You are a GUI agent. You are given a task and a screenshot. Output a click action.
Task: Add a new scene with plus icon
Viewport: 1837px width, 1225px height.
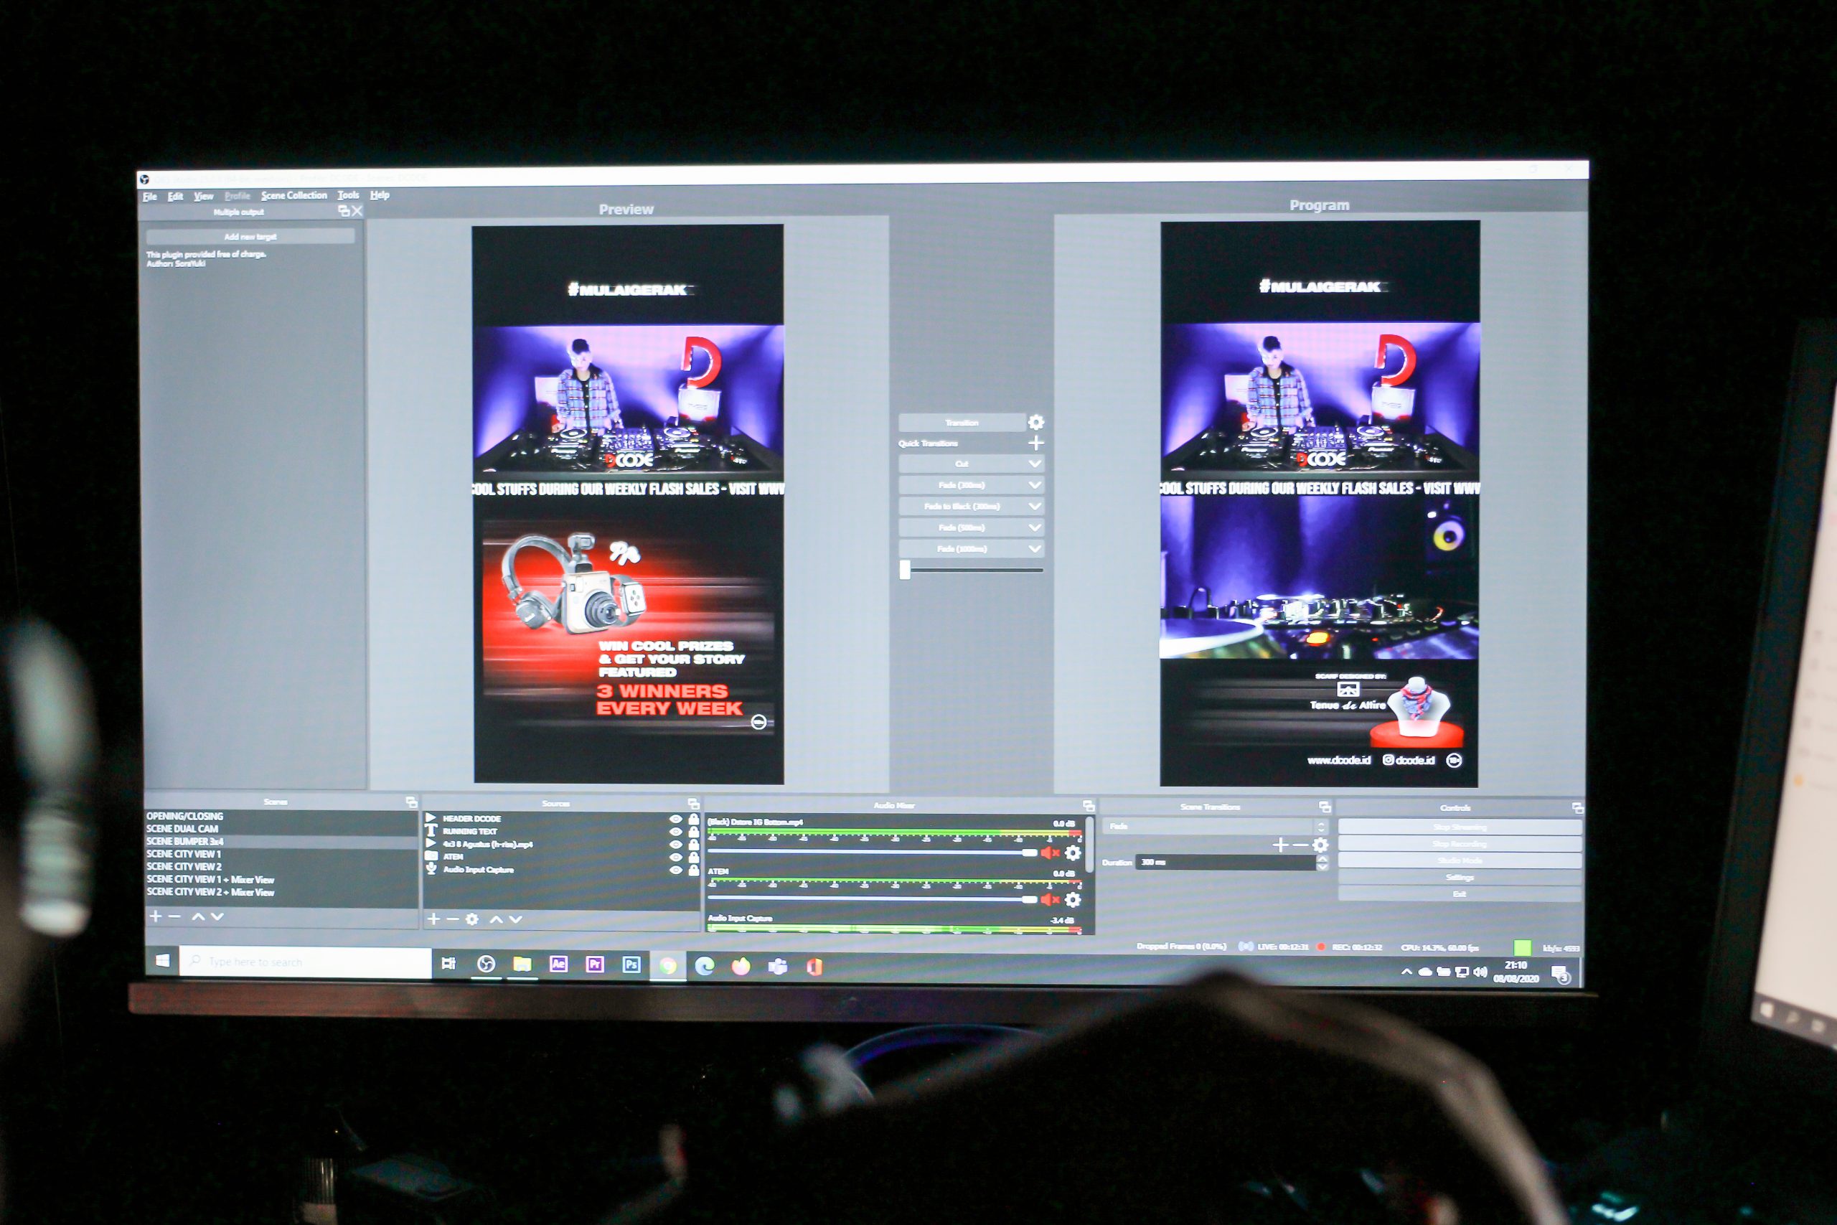coord(156,916)
